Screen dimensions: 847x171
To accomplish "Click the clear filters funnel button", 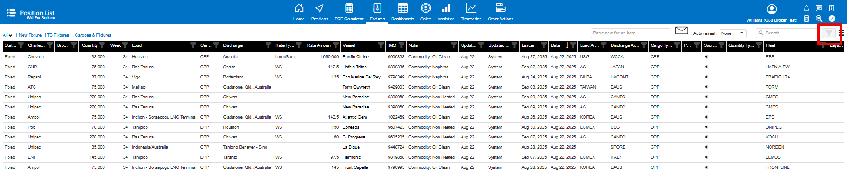I will 829,33.
